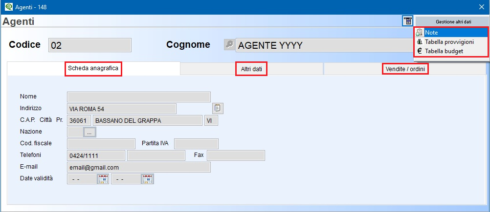Click the euro icon for Tabella budget
The image size is (490, 212).
tap(420, 51)
